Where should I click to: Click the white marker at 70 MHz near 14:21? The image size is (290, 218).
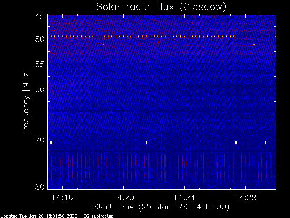[x=147, y=143]
